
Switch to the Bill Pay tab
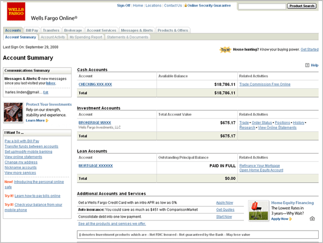pos(32,30)
